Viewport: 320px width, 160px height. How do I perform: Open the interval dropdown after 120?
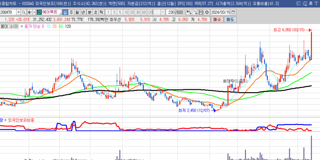(163, 12)
